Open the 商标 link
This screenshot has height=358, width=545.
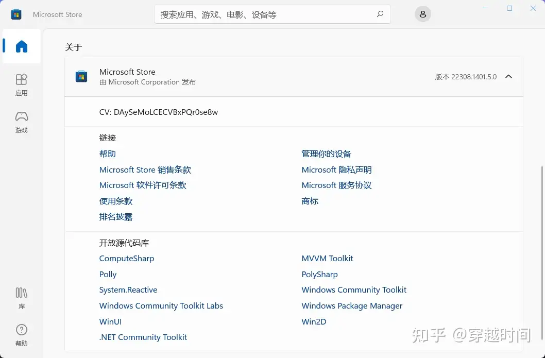pos(310,201)
